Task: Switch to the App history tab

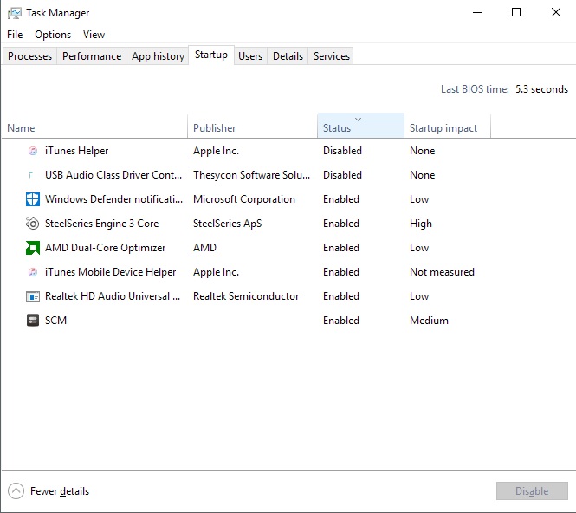Action: [158, 56]
